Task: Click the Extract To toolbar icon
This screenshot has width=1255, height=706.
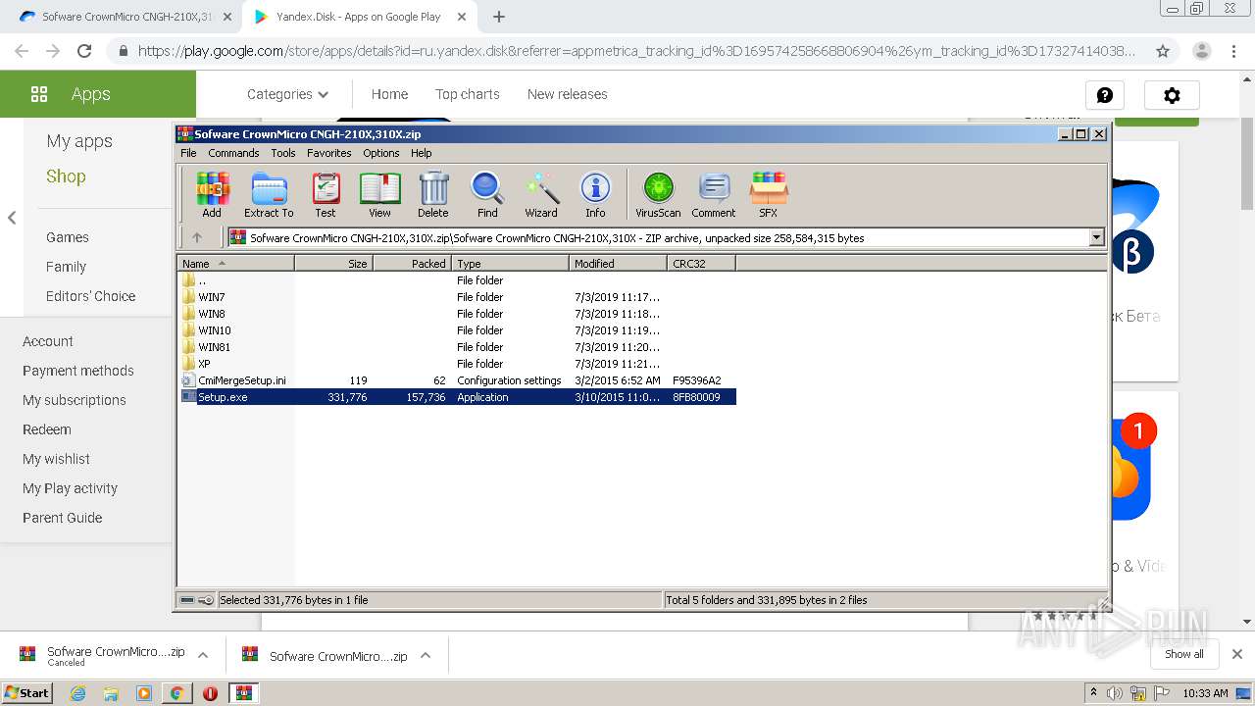Action: click(269, 194)
